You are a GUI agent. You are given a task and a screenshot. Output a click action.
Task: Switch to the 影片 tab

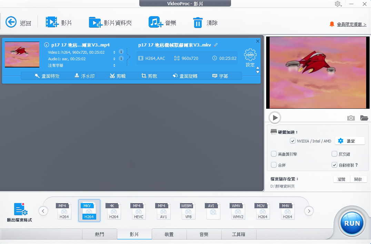(x=134, y=234)
